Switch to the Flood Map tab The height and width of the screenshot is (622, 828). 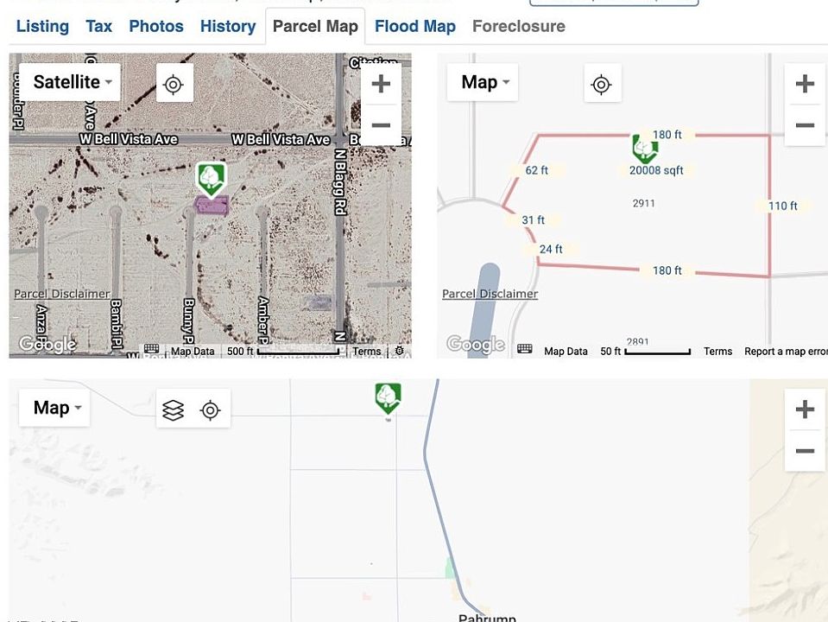[x=415, y=27]
